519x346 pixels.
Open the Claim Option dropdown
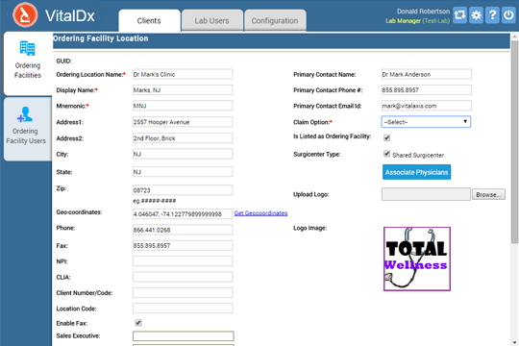tap(426, 122)
